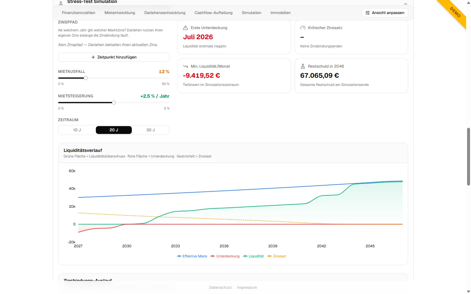
Task: Click the Stress-Test Simulation flask icon
Action: pyautogui.click(x=61, y=3)
